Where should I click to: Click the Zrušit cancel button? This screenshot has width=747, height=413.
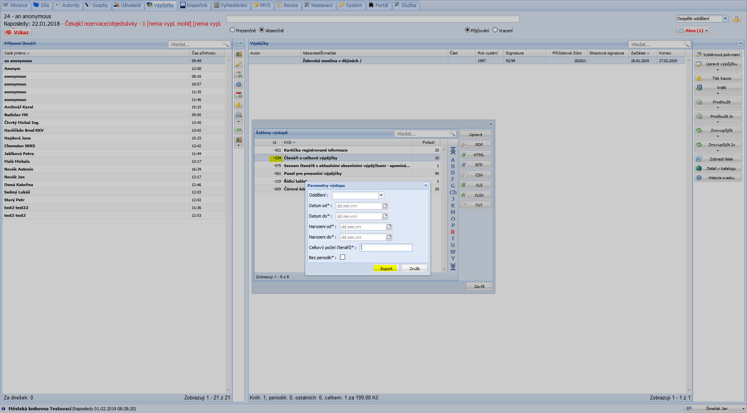[x=414, y=268]
